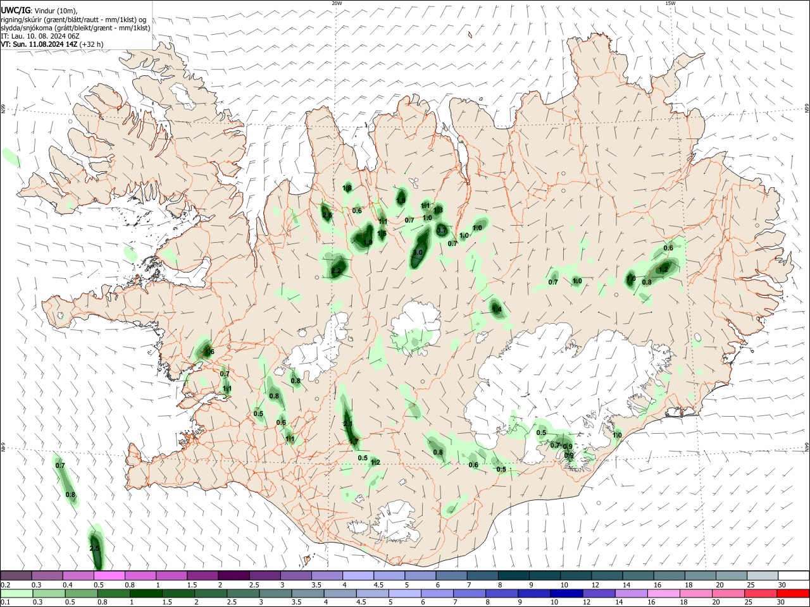The width and height of the screenshot is (810, 607).
Task: Select the dark mauve 0.2 snow legend swatch
Action: 16,575
